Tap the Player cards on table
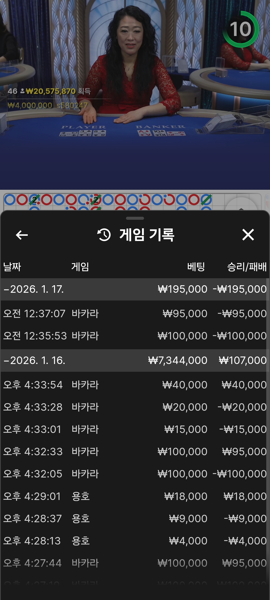 click(x=83, y=132)
